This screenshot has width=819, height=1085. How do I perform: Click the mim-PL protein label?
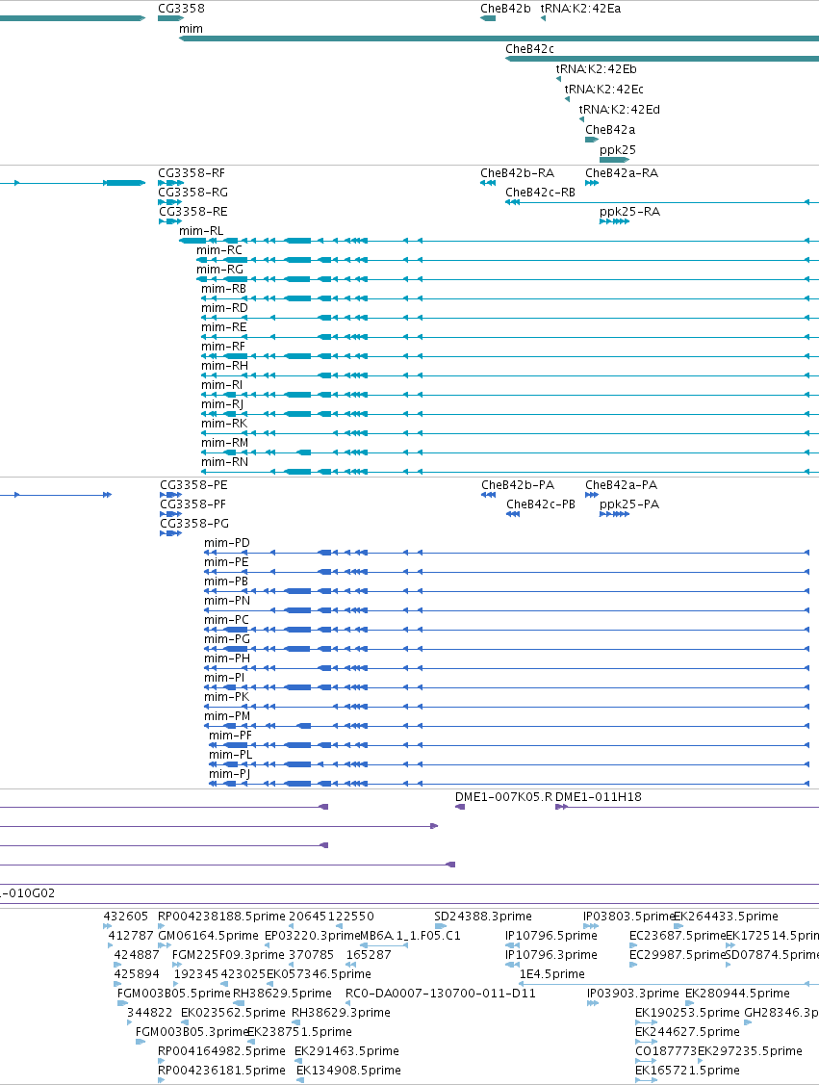tap(230, 754)
